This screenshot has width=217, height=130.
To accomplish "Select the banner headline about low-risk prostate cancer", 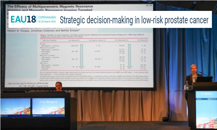I will tap(134, 20).
